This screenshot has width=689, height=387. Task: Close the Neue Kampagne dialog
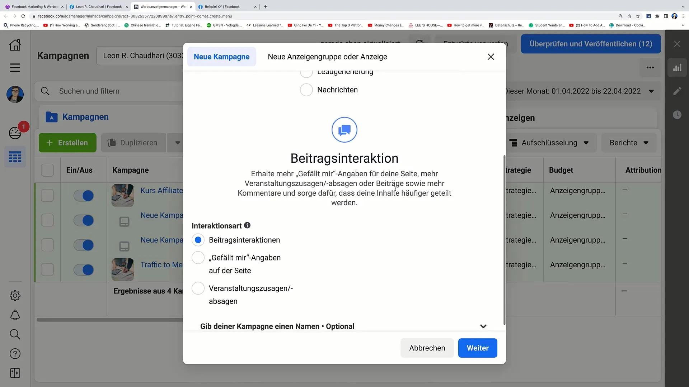point(491,57)
